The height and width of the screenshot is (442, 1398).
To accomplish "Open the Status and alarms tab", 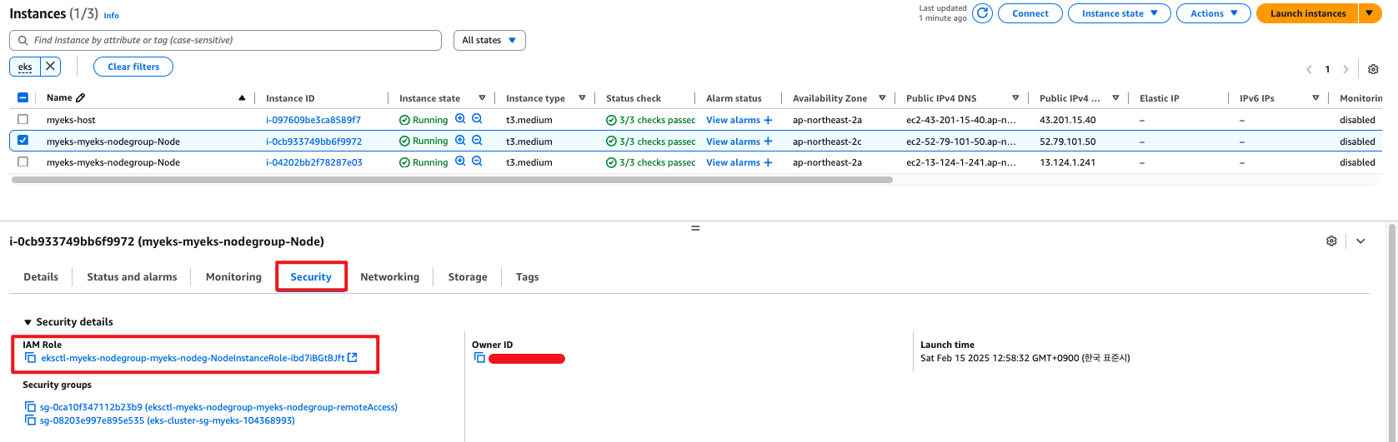I will pos(132,277).
